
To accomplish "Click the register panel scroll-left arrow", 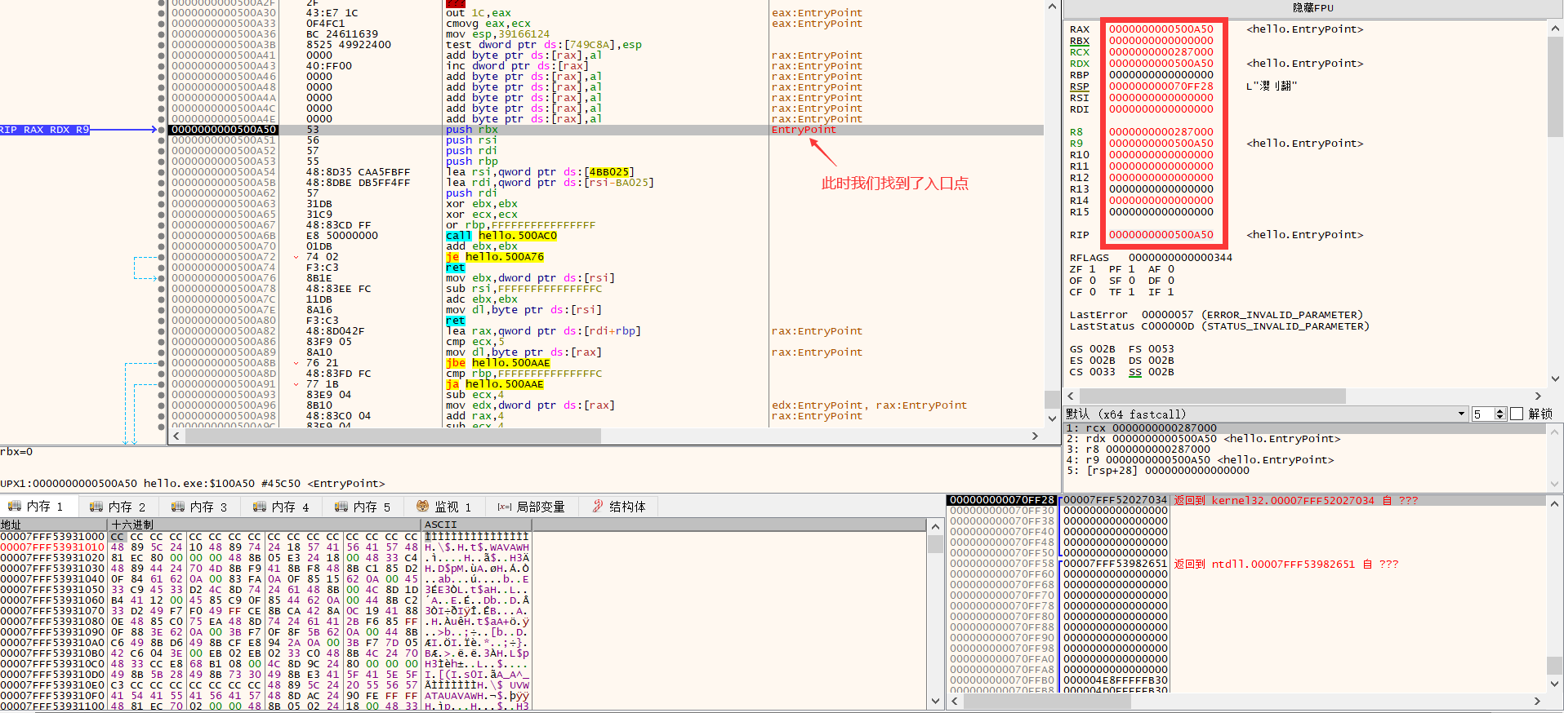I will (x=1072, y=396).
